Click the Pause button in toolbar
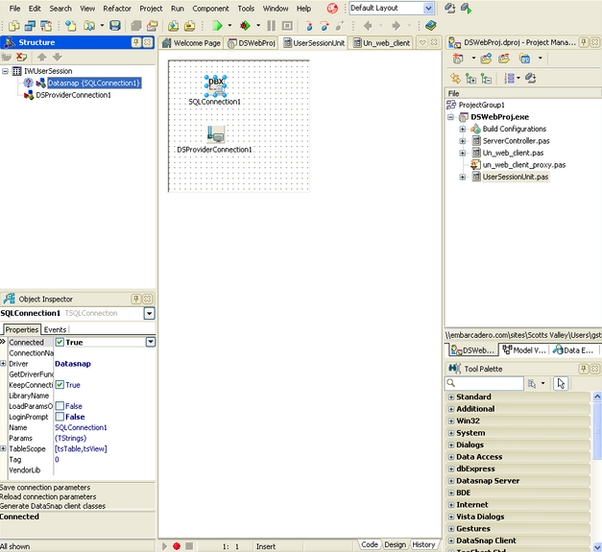The height and width of the screenshot is (552, 602). click(271, 26)
